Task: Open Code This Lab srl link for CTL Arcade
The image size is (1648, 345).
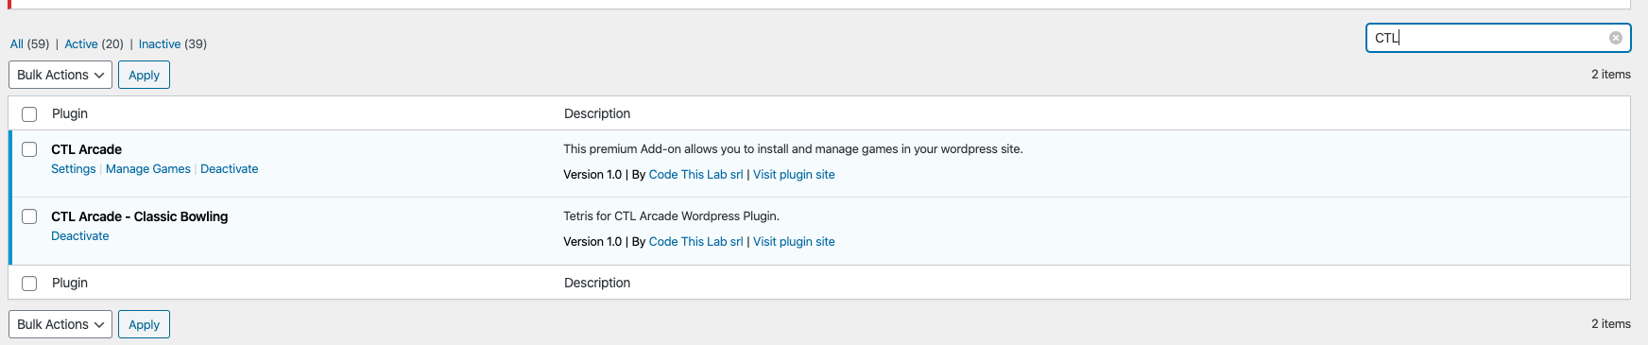Action: (696, 174)
